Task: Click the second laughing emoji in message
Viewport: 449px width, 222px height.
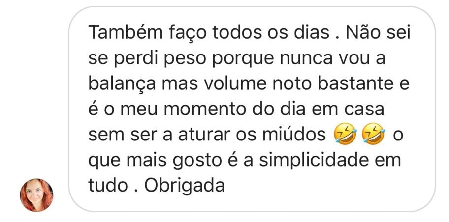Action: click(373, 134)
